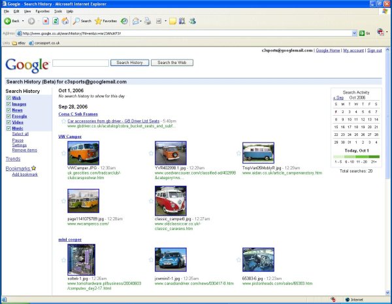Click the Google search input field
The height and width of the screenshot is (304, 392).
pos(81,63)
